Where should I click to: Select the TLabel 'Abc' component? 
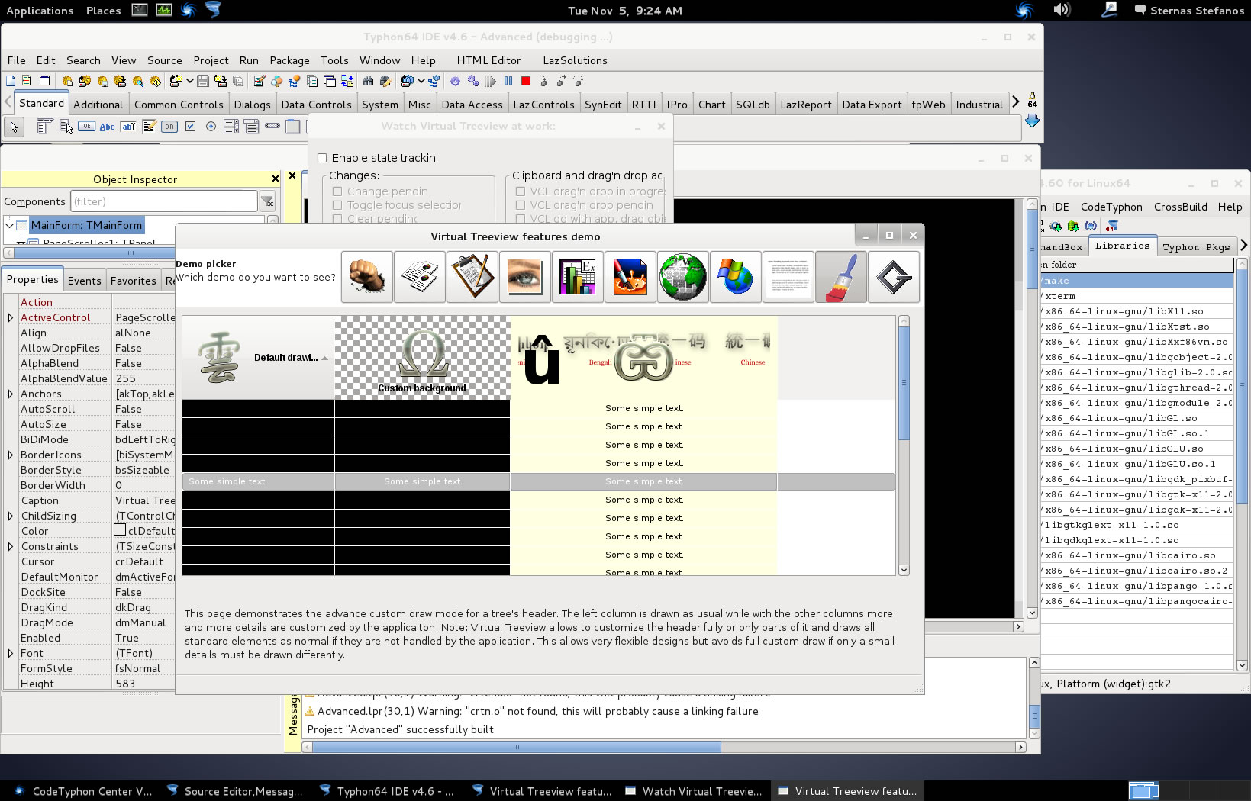pos(108,127)
